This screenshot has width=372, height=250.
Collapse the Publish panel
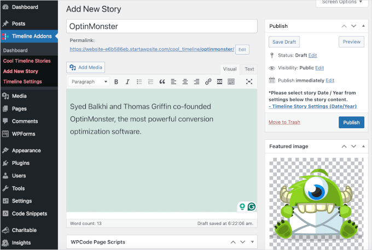[x=363, y=26]
